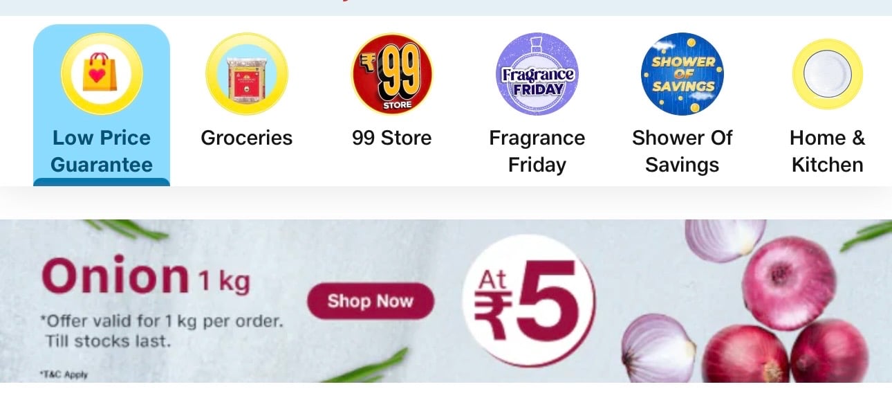Viewport: 892px width, 398px height.
Task: Tap the dark blue selected-tab underline bar
Action: pos(102,182)
